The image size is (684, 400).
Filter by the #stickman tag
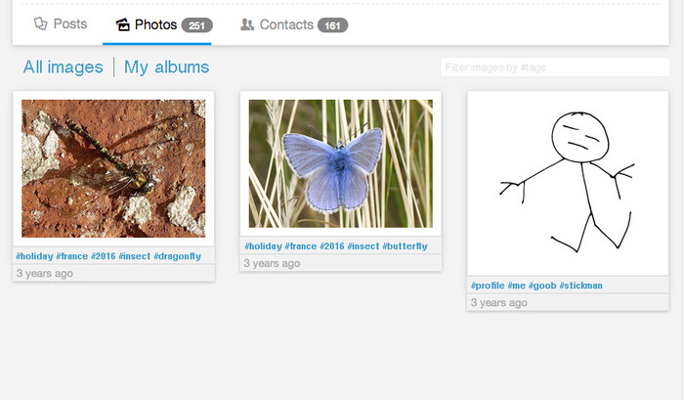581,286
